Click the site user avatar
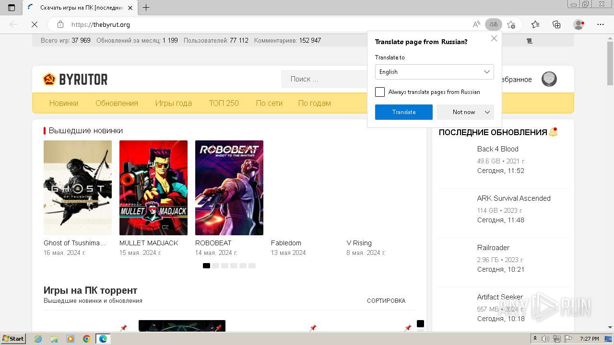Image resolution: width=614 pixels, height=345 pixels. point(549,79)
